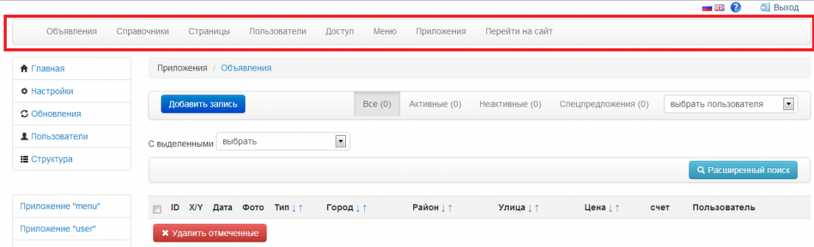The width and height of the screenshot is (814, 247).
Task: Click the door icon beside Выход
Action: (766, 7)
